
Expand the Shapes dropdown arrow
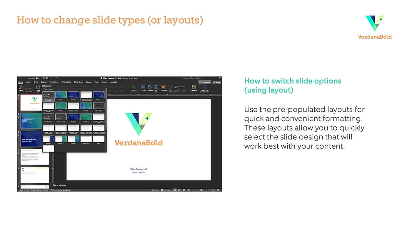[153, 87]
